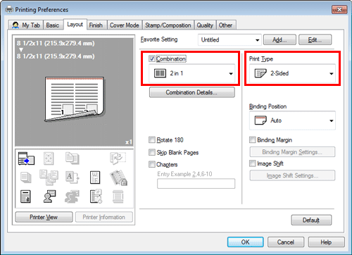Expand the 2 in 1 combination dropdown
Screen dimensions: 352x255
[x=191, y=73]
